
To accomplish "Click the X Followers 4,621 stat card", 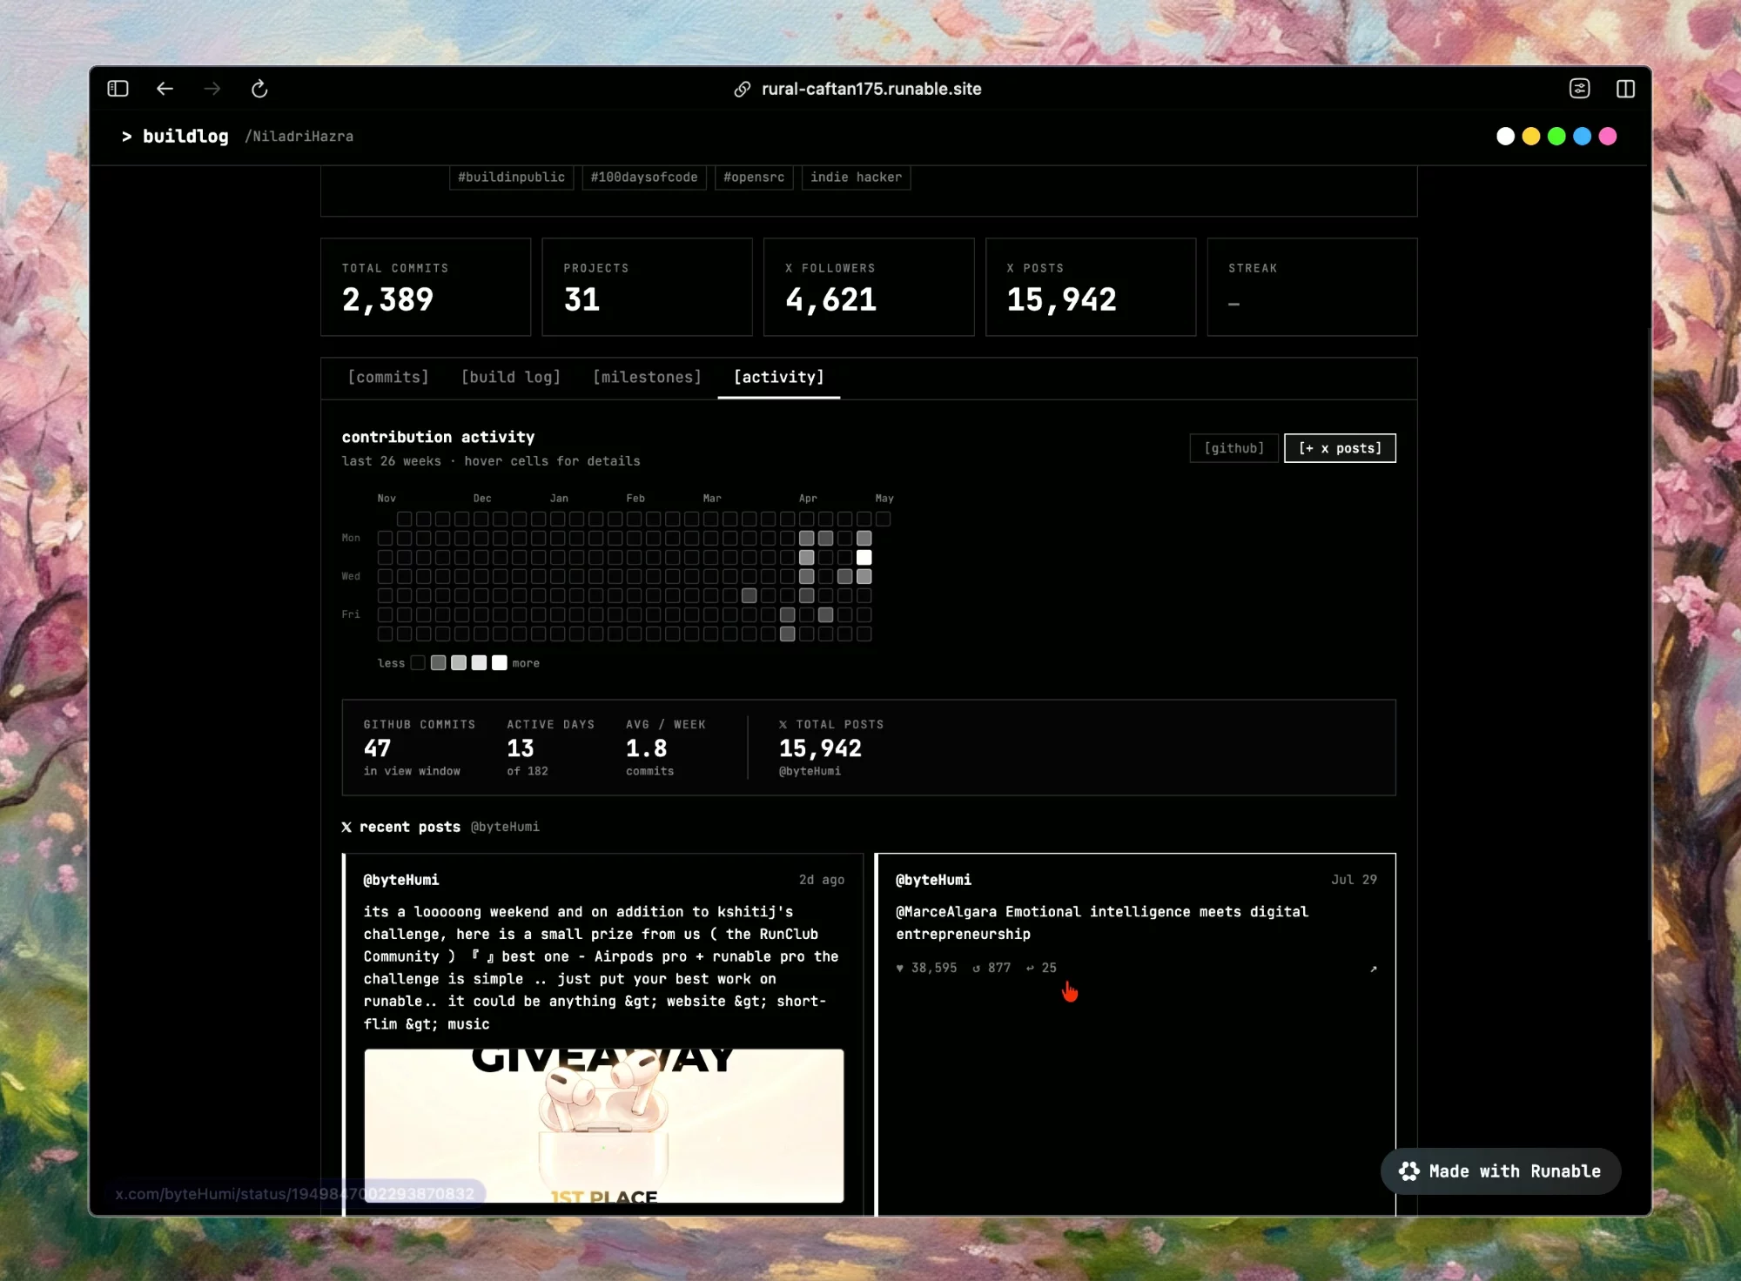I will pyautogui.click(x=869, y=287).
